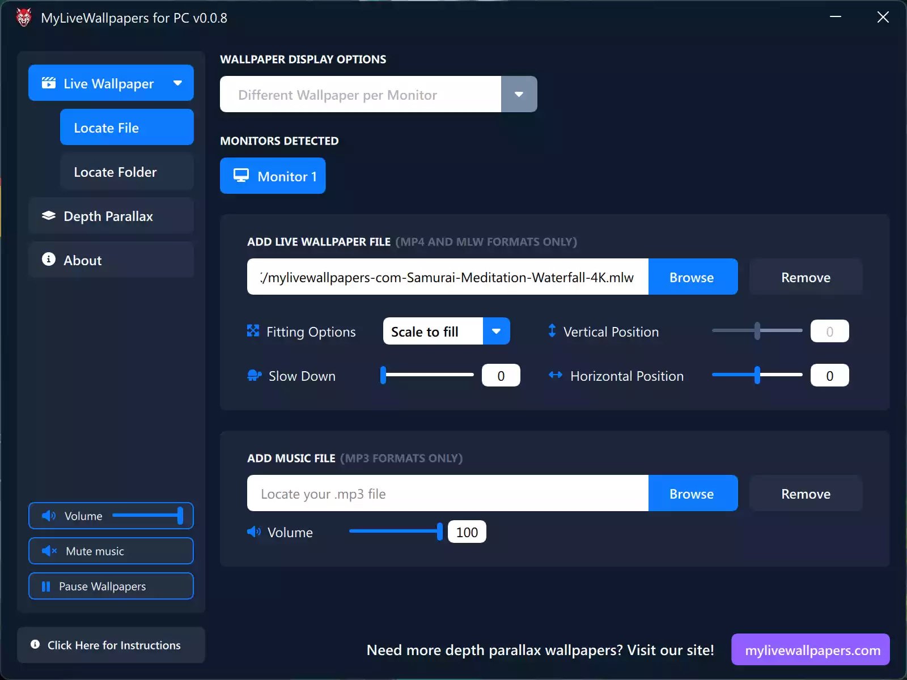
Task: Browse for a live wallpaper file
Action: [692, 277]
